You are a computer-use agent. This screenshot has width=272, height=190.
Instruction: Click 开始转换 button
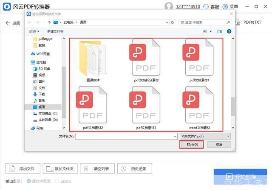pyautogui.click(x=240, y=177)
